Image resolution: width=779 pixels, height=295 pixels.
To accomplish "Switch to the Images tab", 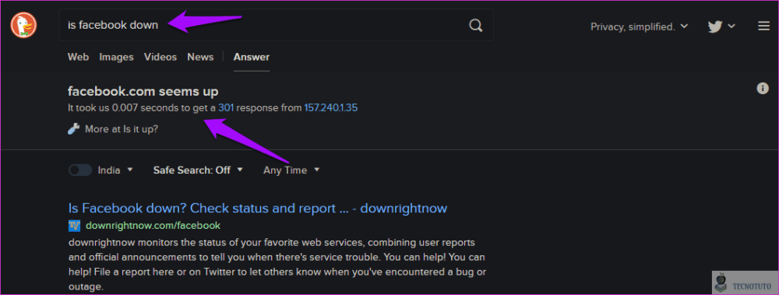I will click(116, 57).
